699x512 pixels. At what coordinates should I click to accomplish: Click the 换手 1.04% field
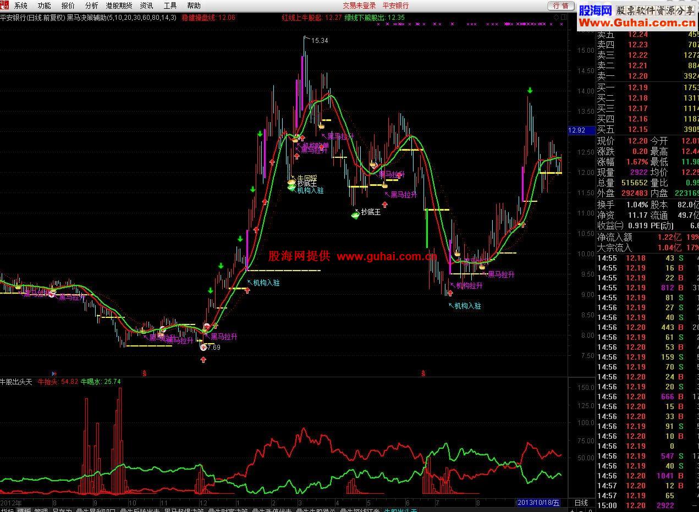click(623, 205)
